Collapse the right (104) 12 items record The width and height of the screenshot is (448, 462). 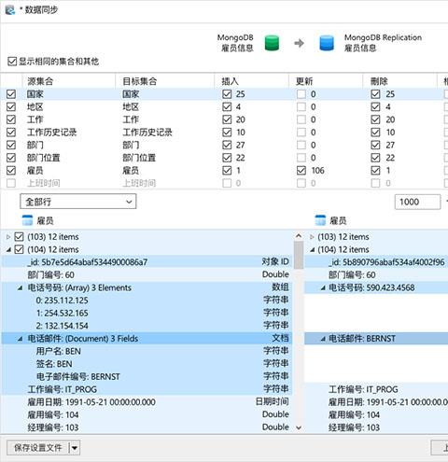(312, 249)
